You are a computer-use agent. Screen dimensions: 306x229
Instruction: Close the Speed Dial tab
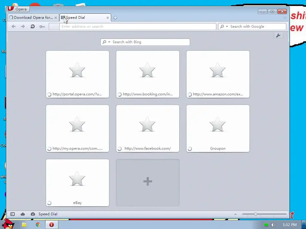[x=108, y=18]
